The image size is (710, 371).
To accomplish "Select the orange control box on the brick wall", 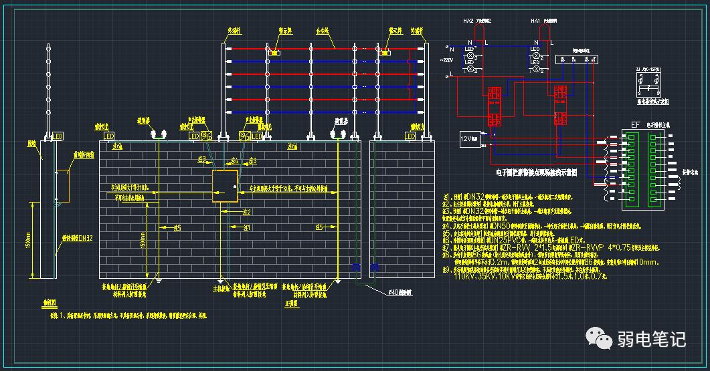I will tap(224, 187).
